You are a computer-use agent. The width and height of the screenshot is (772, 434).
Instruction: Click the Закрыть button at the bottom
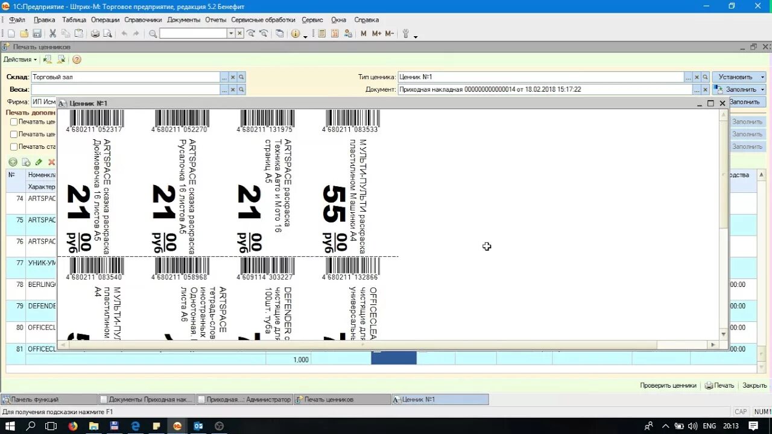[x=755, y=385]
